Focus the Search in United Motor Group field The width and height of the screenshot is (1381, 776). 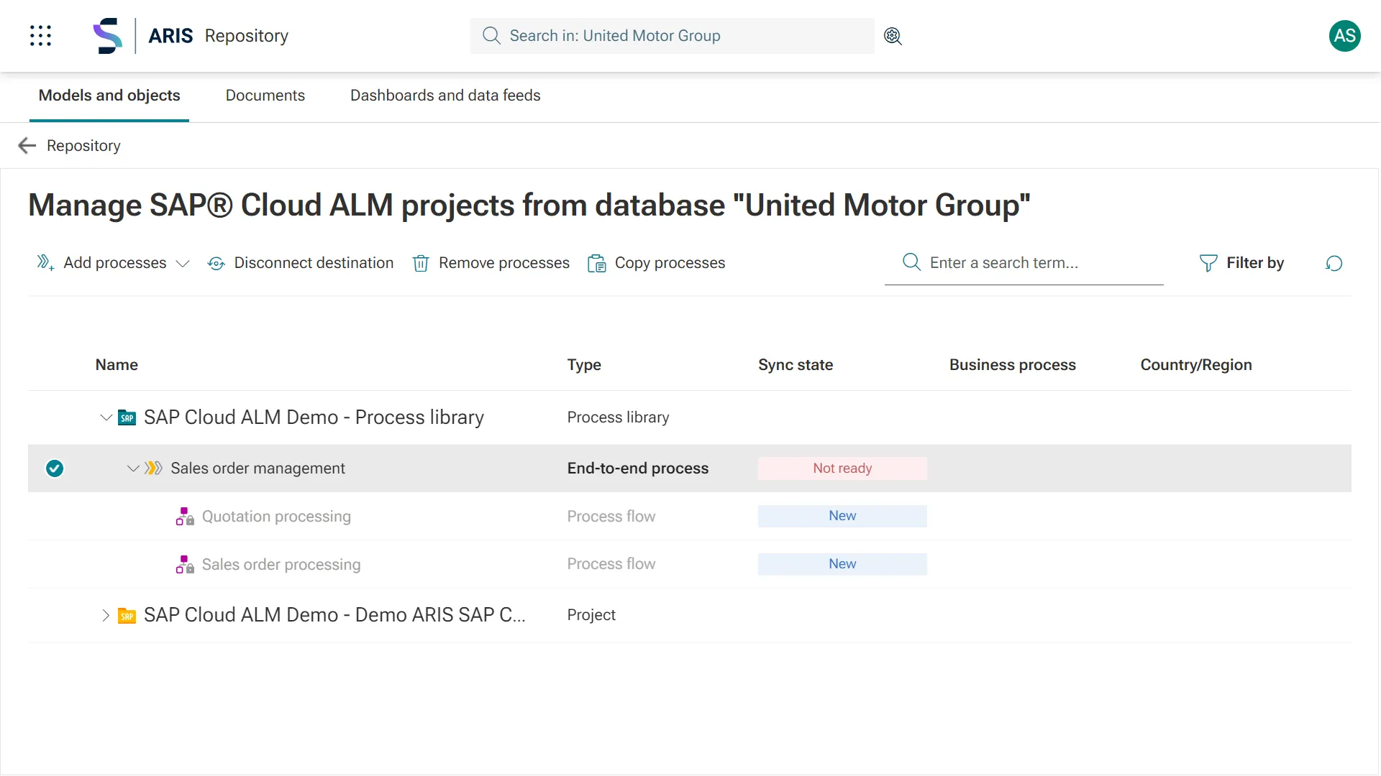click(x=672, y=36)
